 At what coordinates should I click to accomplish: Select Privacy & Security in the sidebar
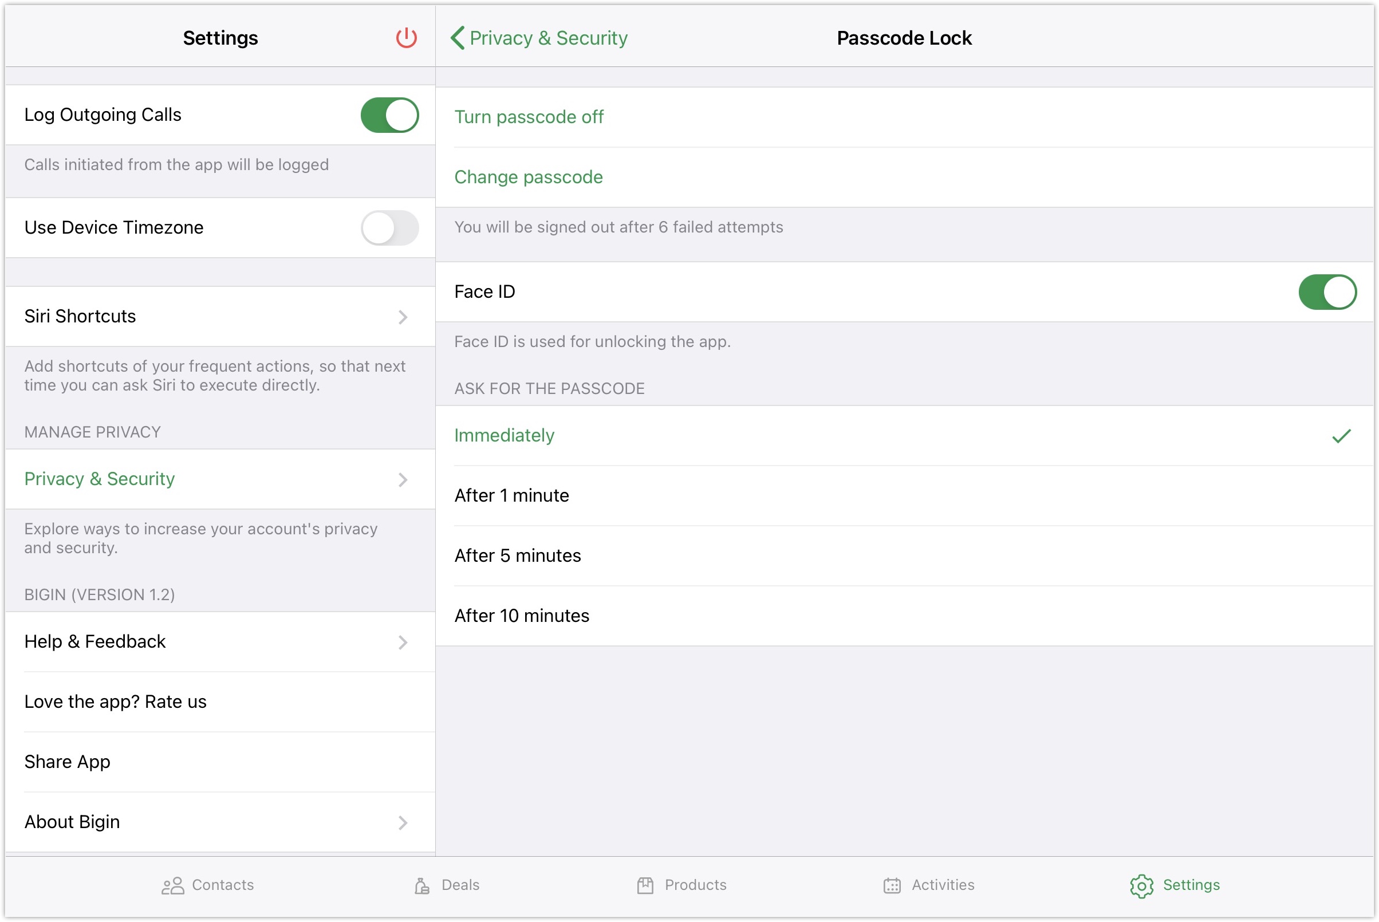[100, 479]
